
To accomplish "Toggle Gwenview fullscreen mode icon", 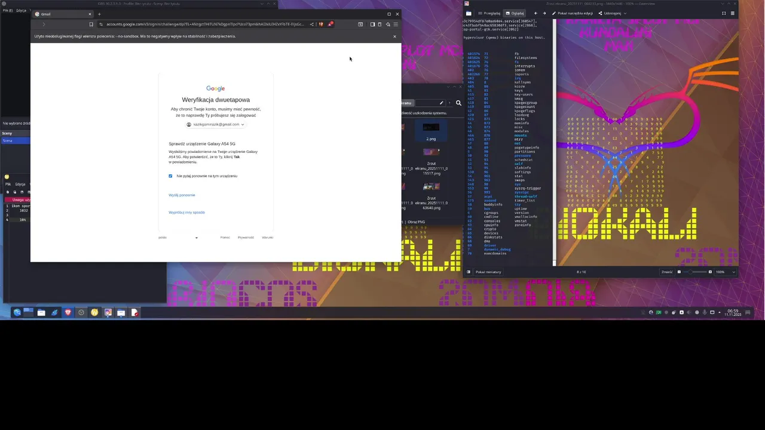I will point(724,13).
